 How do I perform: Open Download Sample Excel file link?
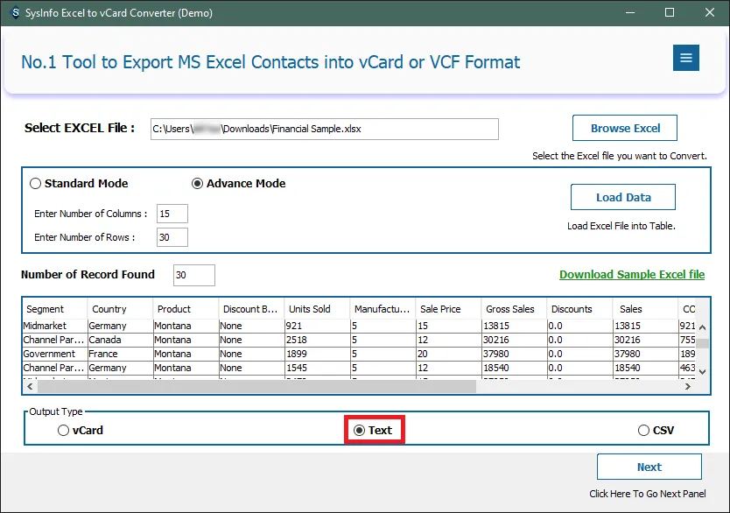(631, 274)
